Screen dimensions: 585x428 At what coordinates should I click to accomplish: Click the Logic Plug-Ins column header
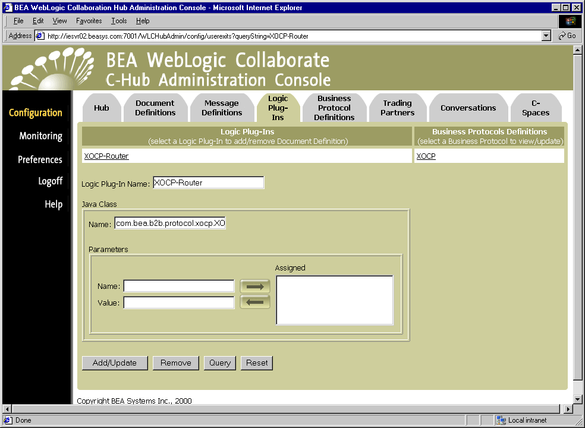point(247,136)
